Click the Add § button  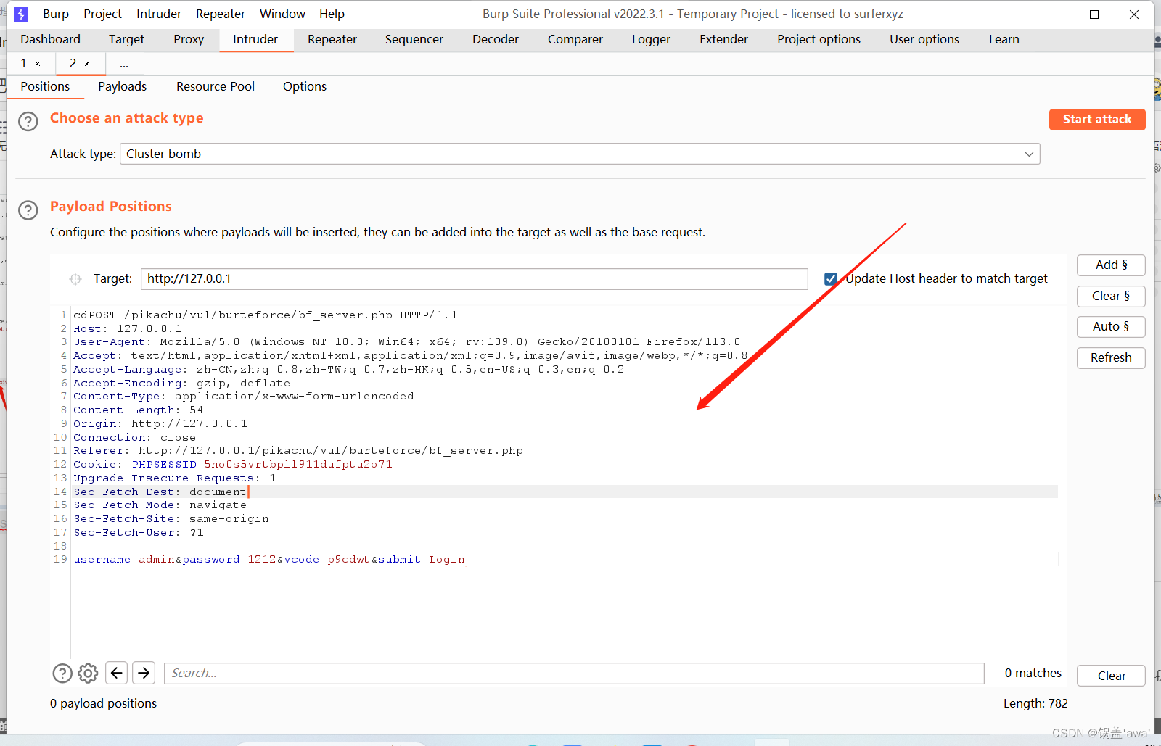(1111, 265)
